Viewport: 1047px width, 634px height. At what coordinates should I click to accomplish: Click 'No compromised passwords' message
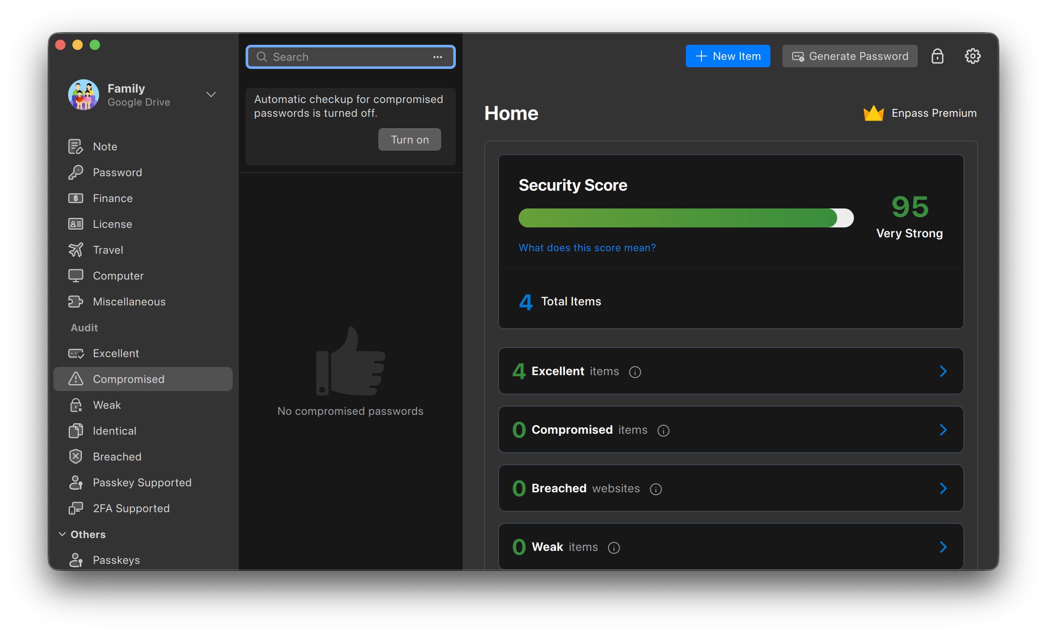pyautogui.click(x=350, y=411)
